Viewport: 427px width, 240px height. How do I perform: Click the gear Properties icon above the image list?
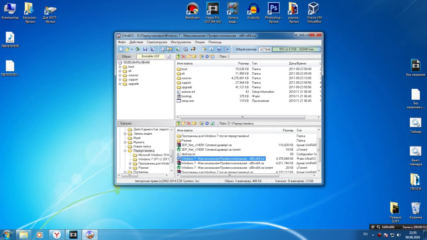[207, 57]
